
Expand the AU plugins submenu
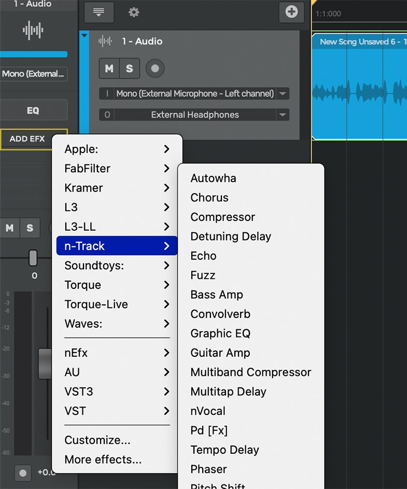[x=117, y=372]
